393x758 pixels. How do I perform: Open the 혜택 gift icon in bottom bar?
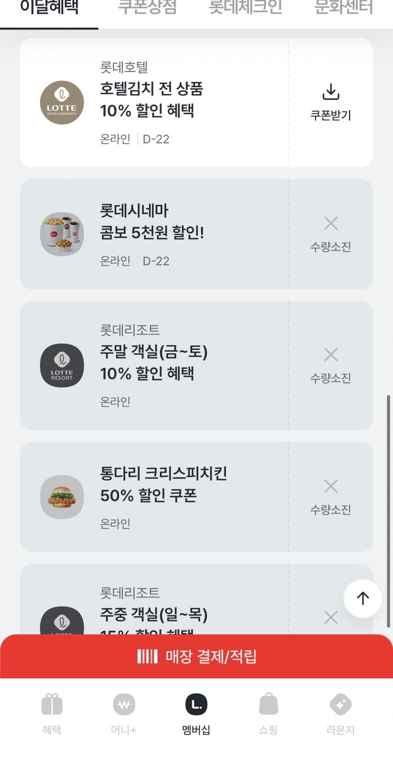[x=52, y=705]
